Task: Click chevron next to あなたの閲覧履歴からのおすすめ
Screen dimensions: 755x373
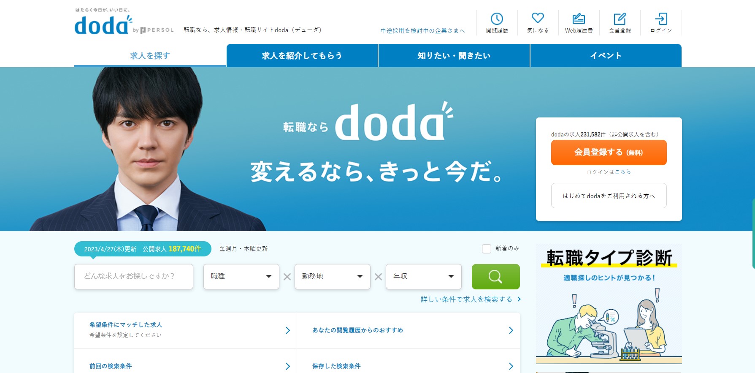Action: pyautogui.click(x=511, y=330)
